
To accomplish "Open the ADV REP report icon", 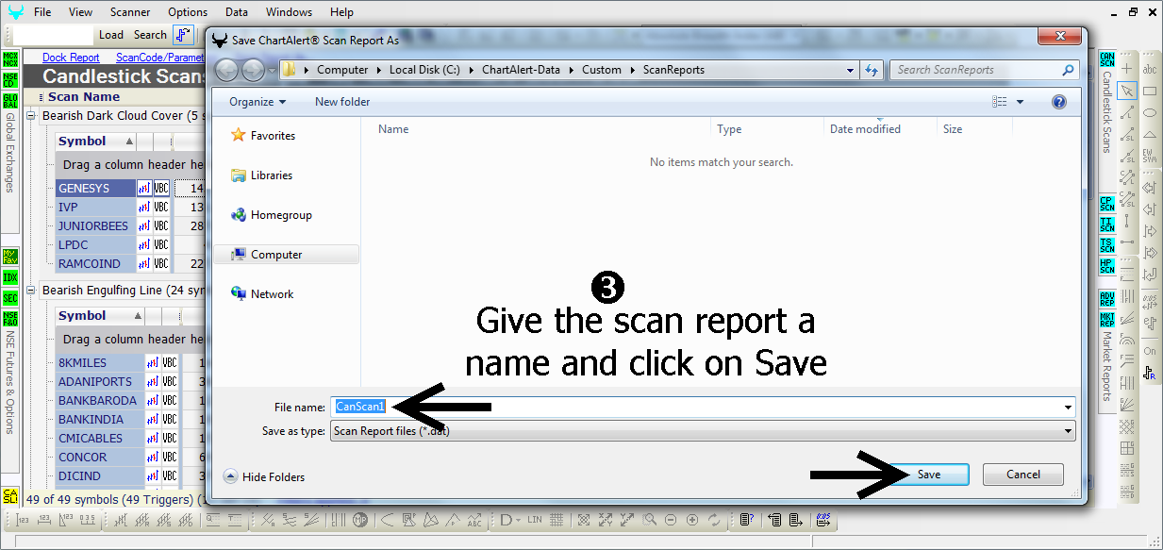I will point(1107,298).
